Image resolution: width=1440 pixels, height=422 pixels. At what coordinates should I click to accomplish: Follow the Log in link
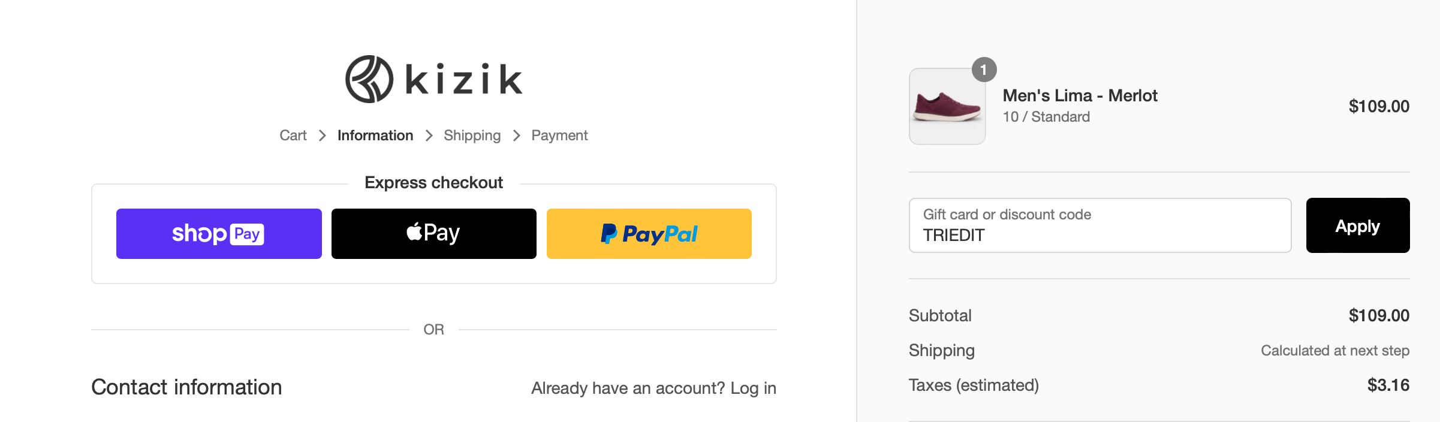753,388
